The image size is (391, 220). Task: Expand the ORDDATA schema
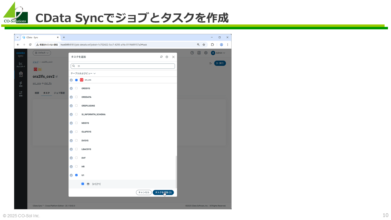(x=71, y=97)
